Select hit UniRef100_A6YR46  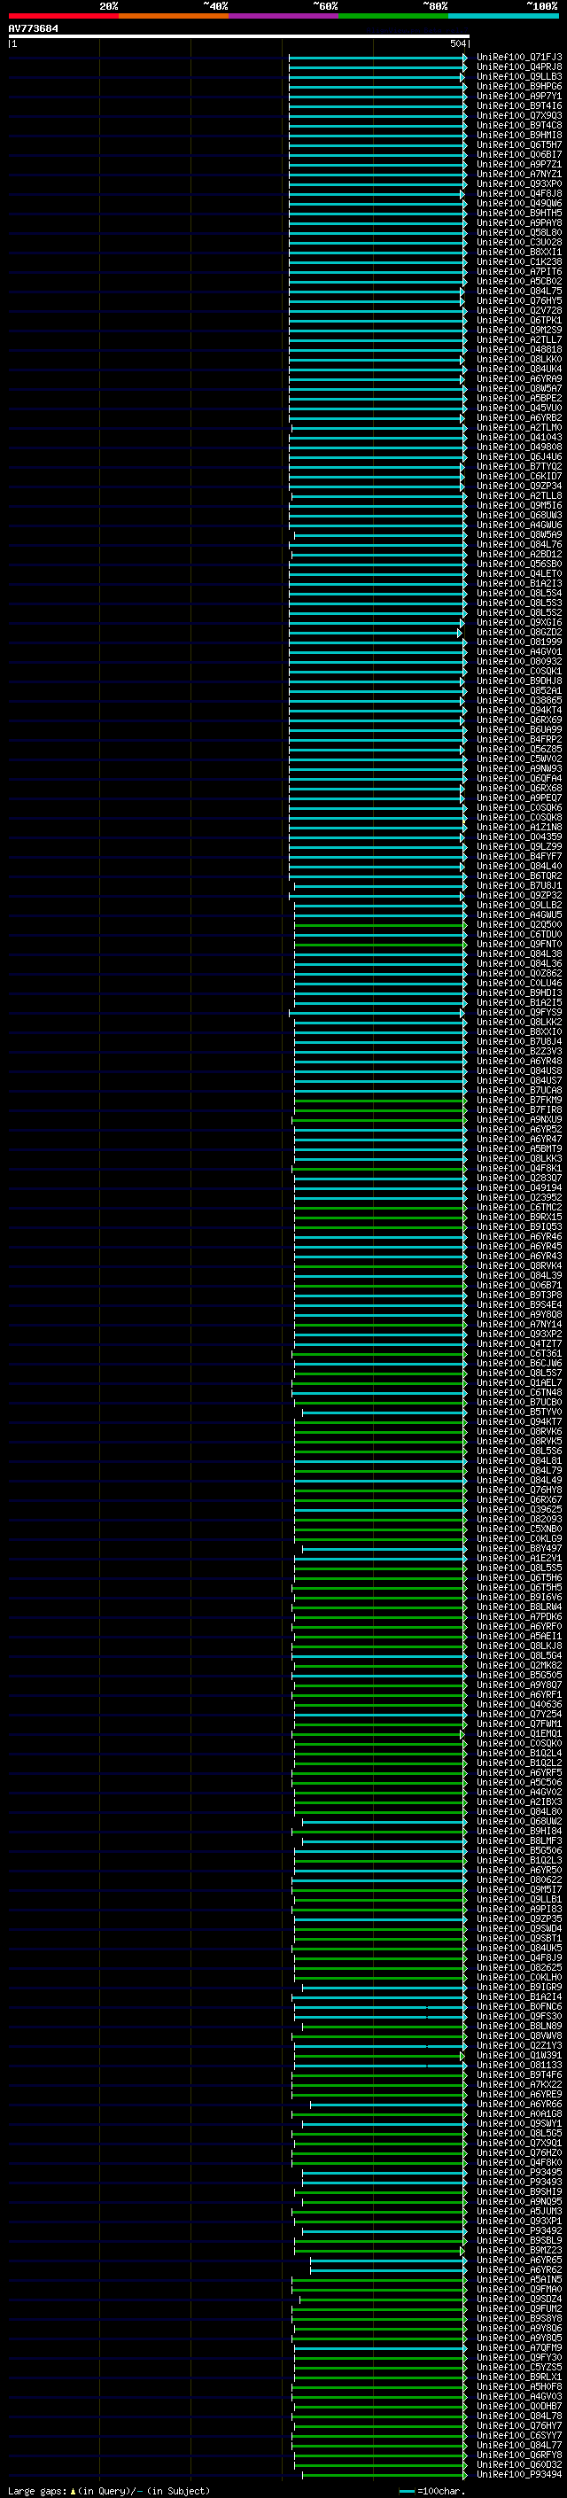click(x=518, y=1236)
